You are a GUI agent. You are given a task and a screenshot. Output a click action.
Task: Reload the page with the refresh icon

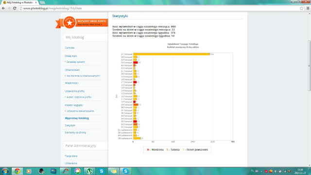15,8
